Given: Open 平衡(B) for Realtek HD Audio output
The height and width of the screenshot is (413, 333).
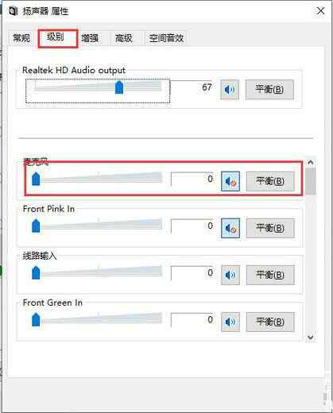Looking at the screenshot, I should (269, 90).
